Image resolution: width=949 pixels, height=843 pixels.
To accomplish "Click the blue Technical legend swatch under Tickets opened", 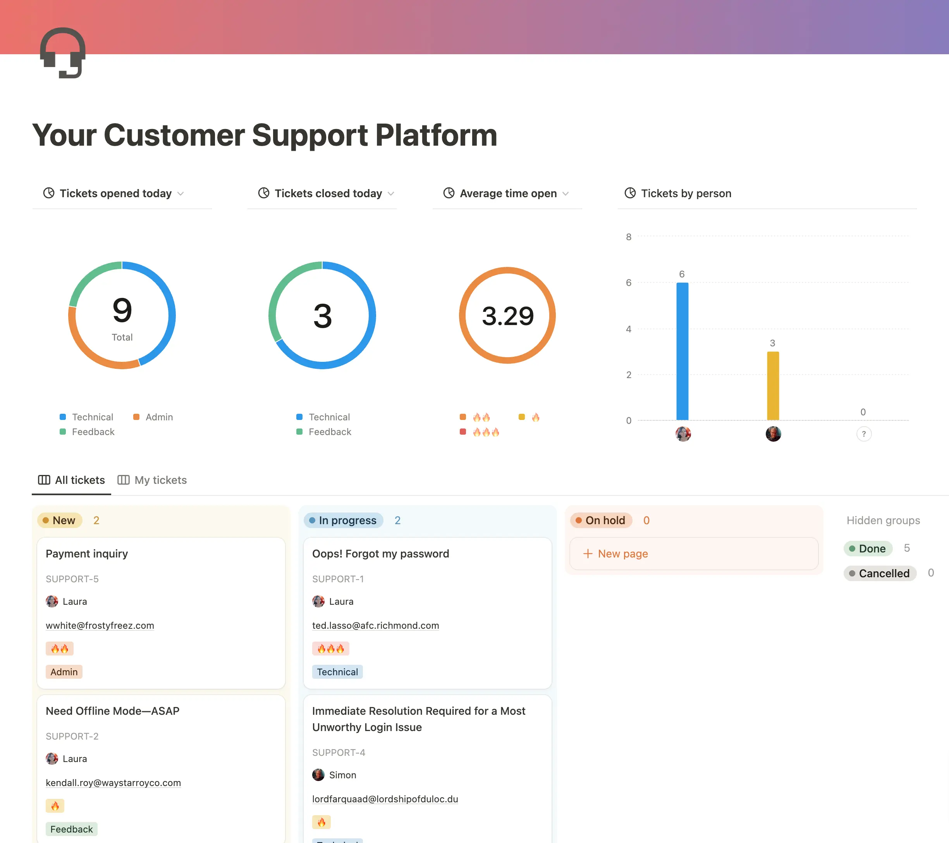I will point(63,416).
